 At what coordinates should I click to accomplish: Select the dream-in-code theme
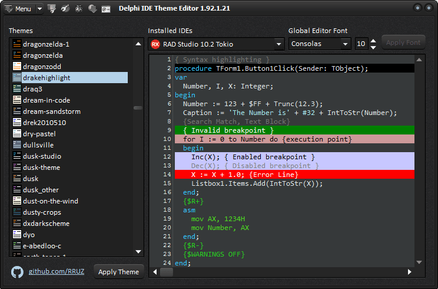(x=47, y=100)
